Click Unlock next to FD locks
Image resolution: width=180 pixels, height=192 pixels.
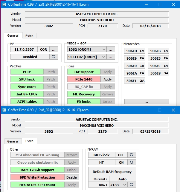coord(108,102)
